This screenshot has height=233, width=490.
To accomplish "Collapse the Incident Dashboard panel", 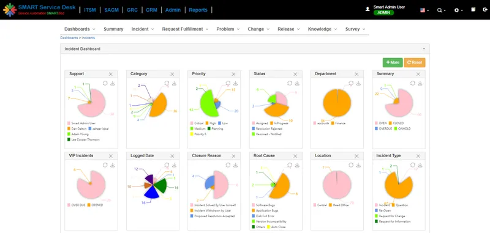I will [x=424, y=49].
